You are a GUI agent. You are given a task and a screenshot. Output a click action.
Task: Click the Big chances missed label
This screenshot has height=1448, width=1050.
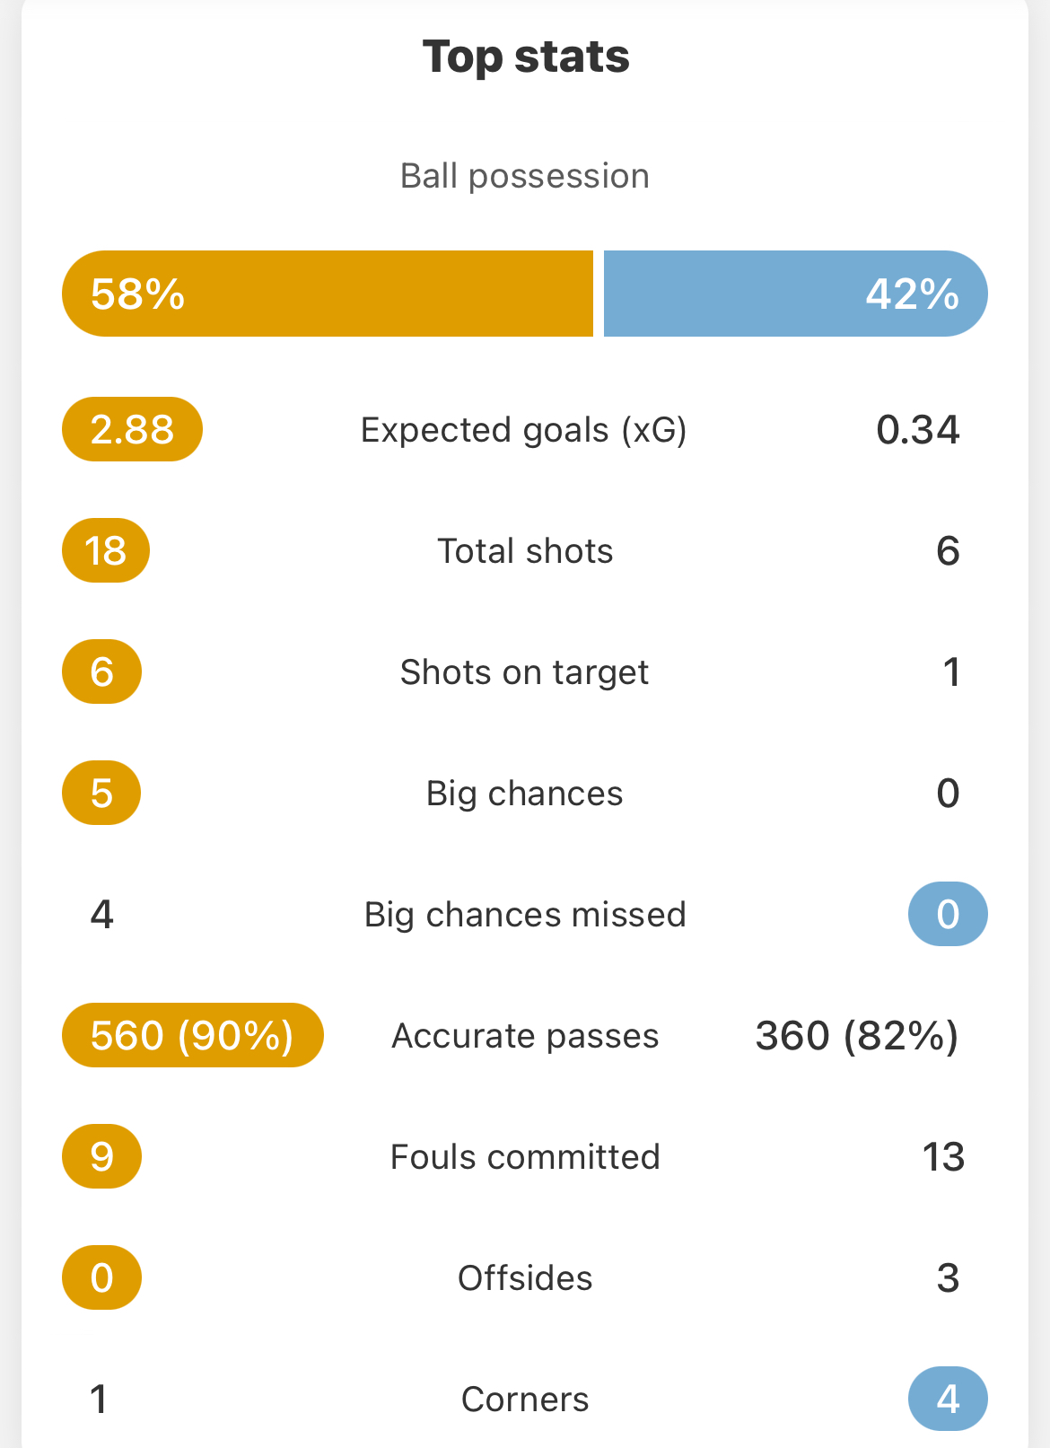525,915
